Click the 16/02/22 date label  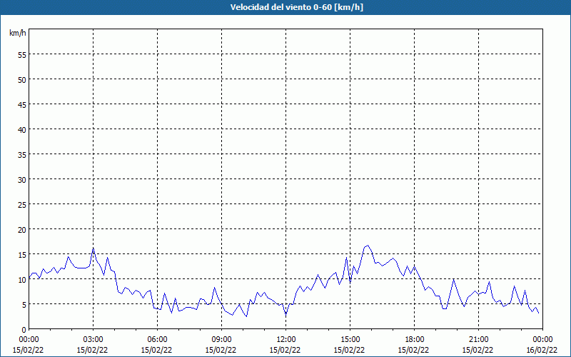click(542, 350)
